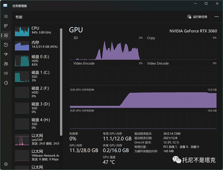
Task: Click the Task Manager app icon in title bar
Action: point(5,6)
